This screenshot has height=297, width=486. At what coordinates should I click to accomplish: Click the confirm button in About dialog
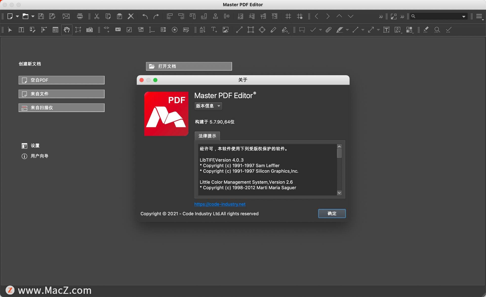pos(332,213)
